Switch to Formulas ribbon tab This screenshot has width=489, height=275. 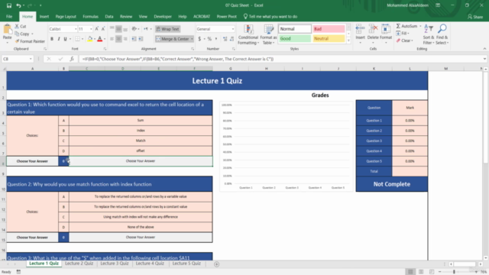click(x=90, y=17)
